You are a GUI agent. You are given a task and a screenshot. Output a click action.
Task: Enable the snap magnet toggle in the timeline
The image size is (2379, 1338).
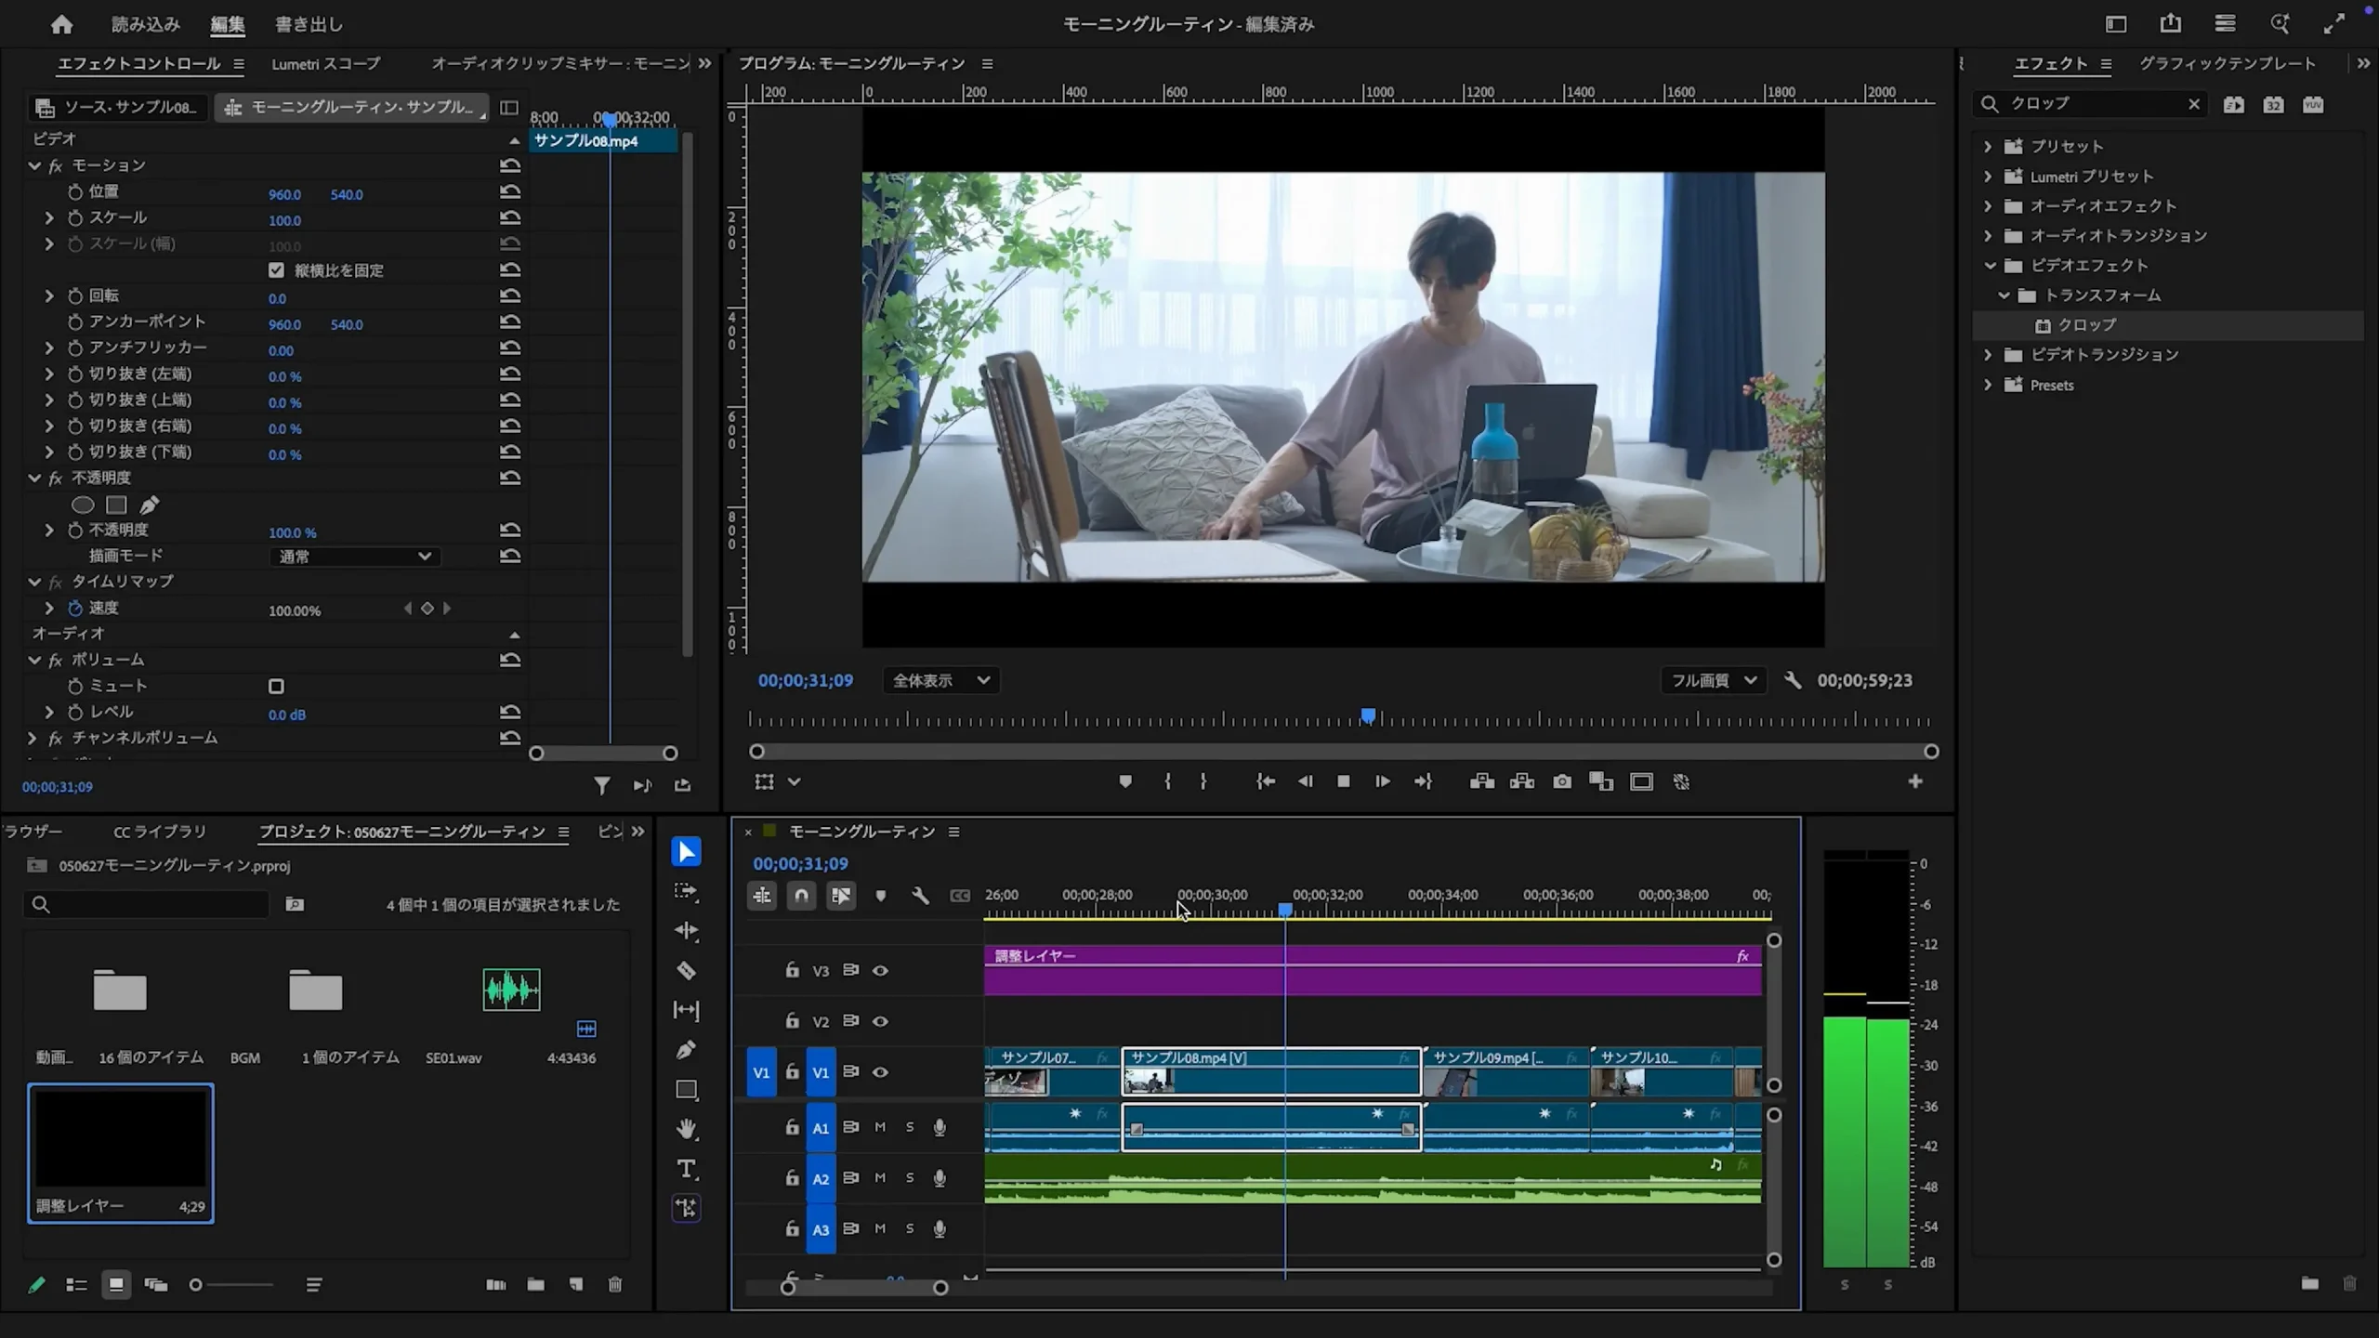tap(801, 896)
